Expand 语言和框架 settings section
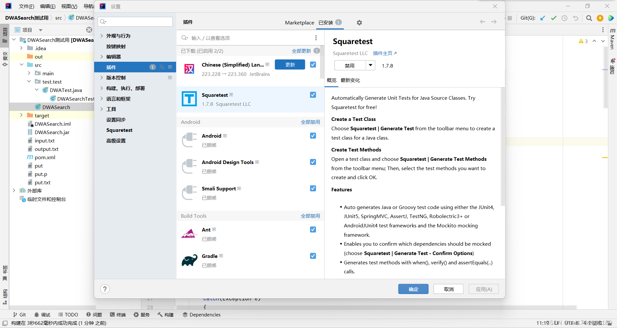Screen dimensions: 617x328 tap(102, 99)
